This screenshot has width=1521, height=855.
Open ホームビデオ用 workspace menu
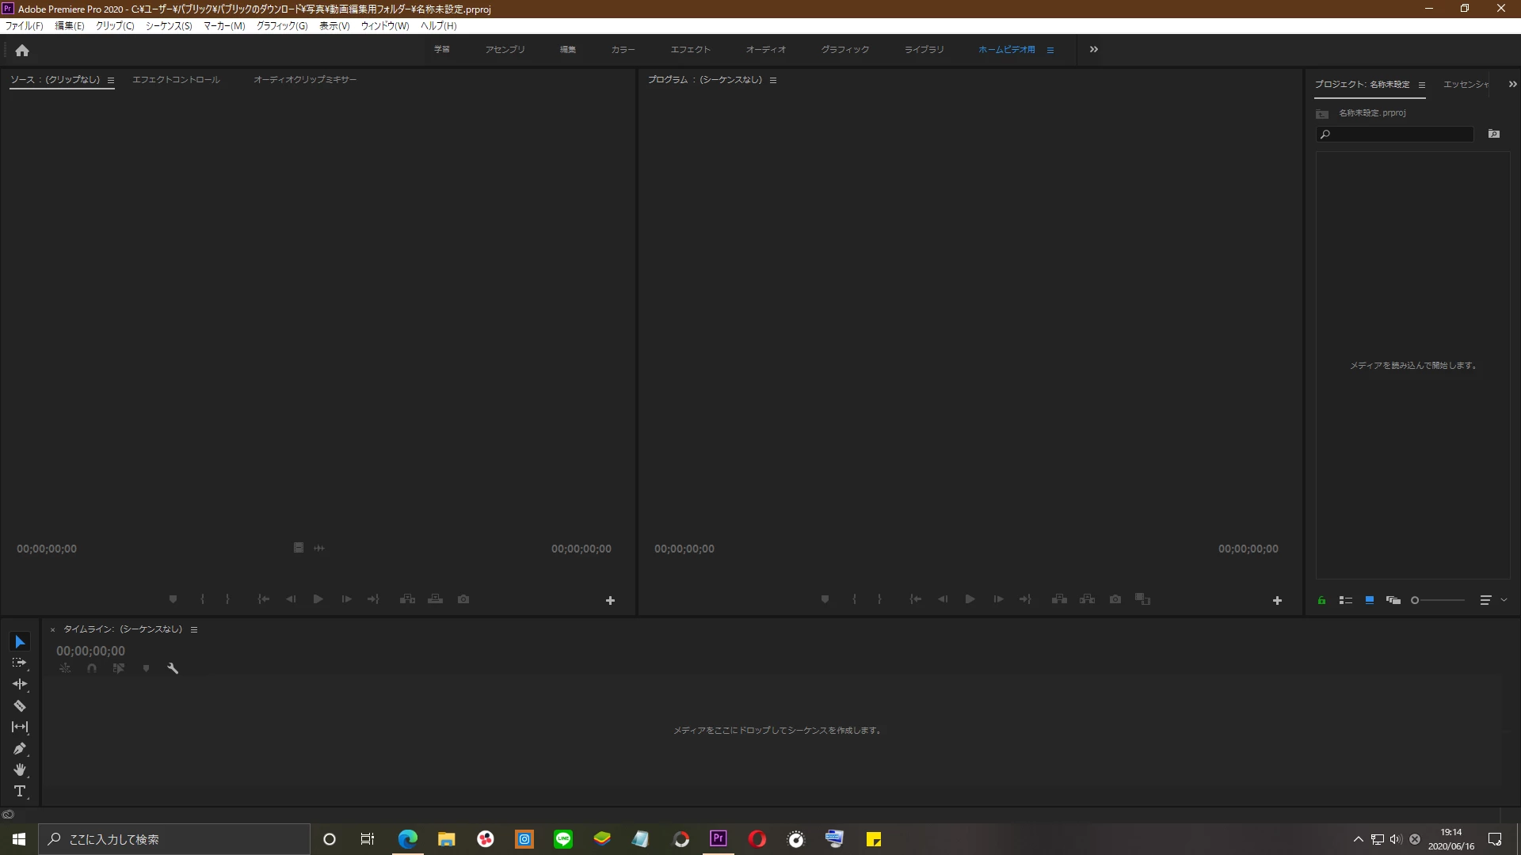coord(1050,50)
